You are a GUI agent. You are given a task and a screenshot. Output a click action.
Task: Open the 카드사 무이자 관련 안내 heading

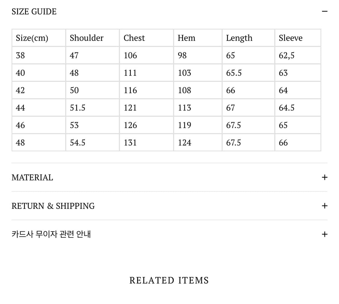click(x=51, y=234)
